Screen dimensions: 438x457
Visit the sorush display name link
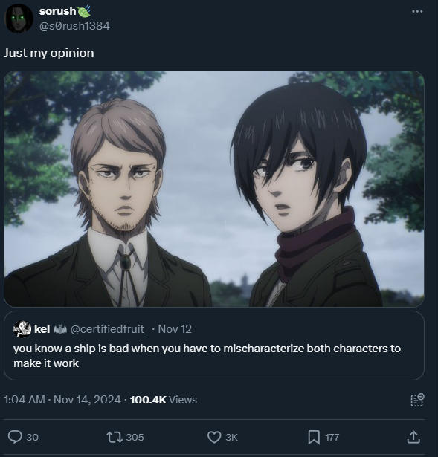click(x=57, y=11)
